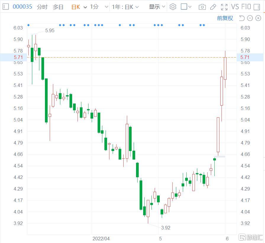This screenshot has height=243, width=265.
Task: Click the 前复权 adjustment mode link
Action: (225, 18)
